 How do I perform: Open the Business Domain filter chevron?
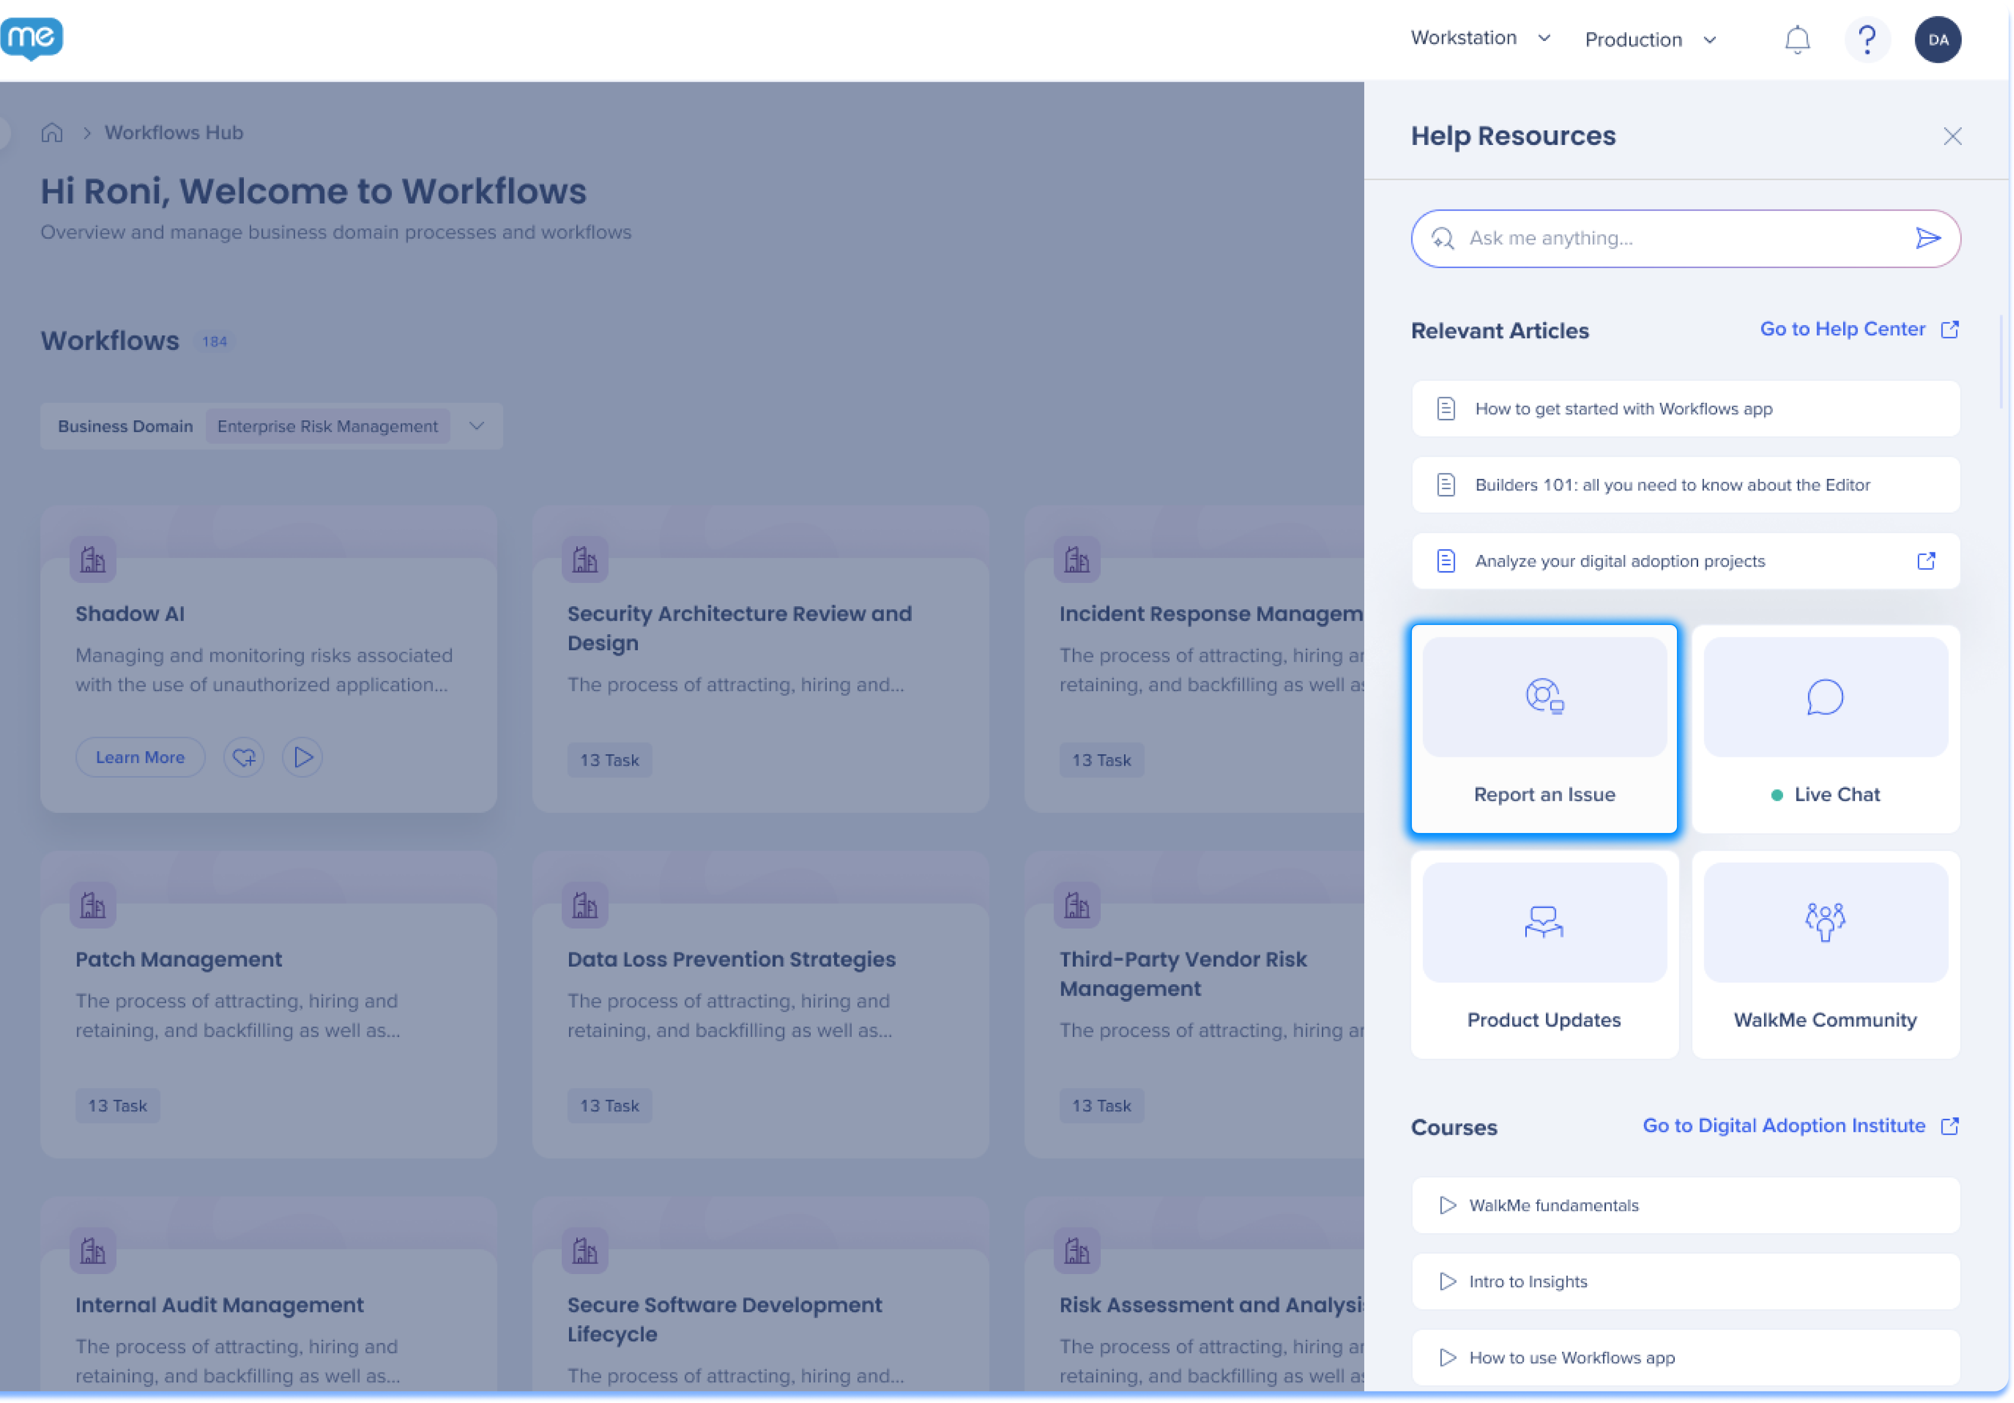476,426
